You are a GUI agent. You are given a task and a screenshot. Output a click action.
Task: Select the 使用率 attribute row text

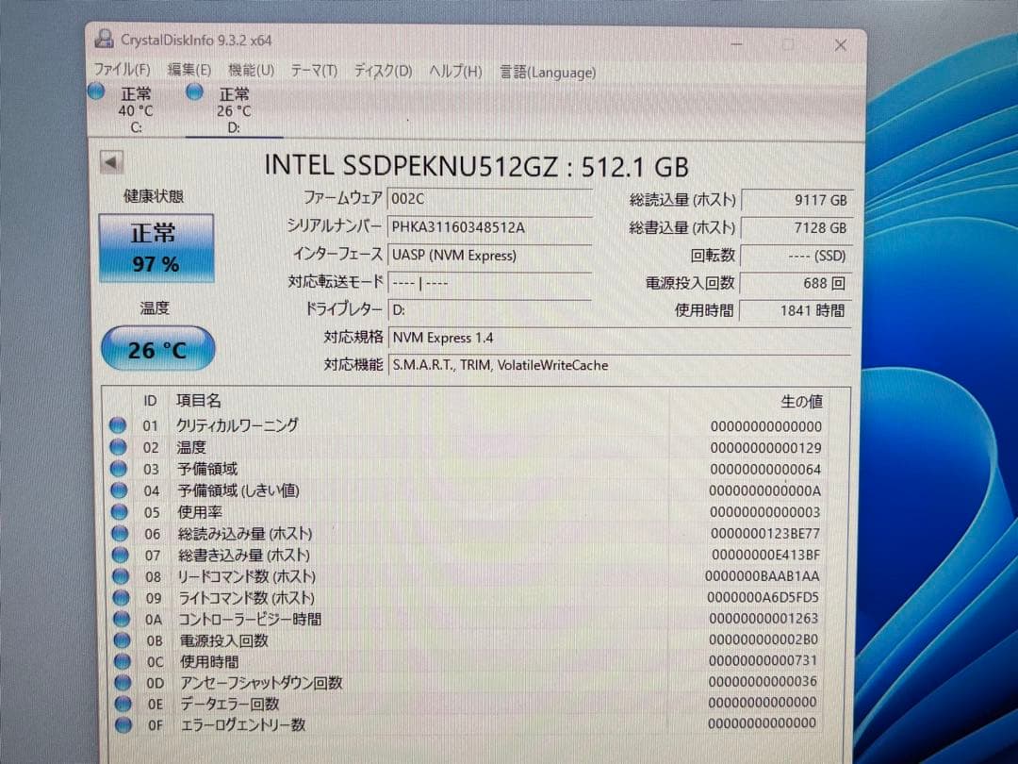pyautogui.click(x=200, y=512)
